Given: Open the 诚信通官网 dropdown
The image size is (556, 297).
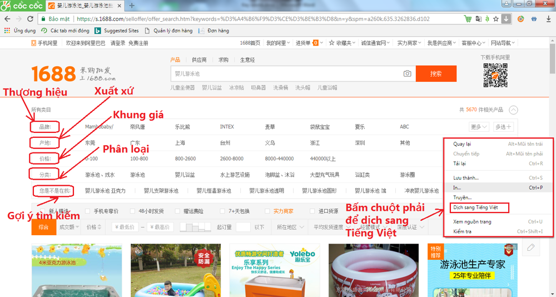Looking at the screenshot, I should [x=375, y=43].
